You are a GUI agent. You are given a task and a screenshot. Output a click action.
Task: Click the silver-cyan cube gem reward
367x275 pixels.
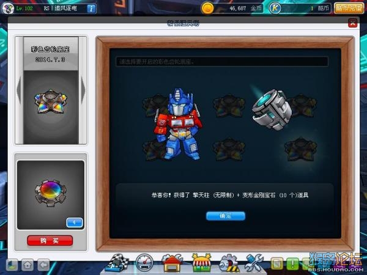(x=272, y=109)
